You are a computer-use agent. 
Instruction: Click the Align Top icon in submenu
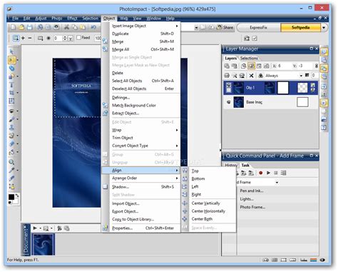point(185,171)
